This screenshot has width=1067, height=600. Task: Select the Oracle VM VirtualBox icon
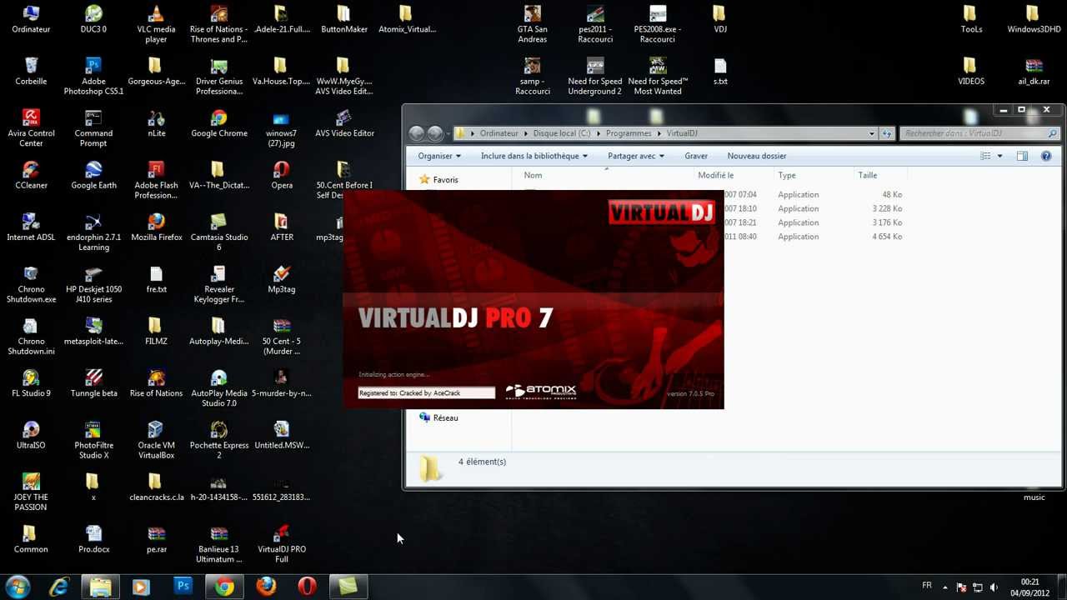tap(156, 440)
